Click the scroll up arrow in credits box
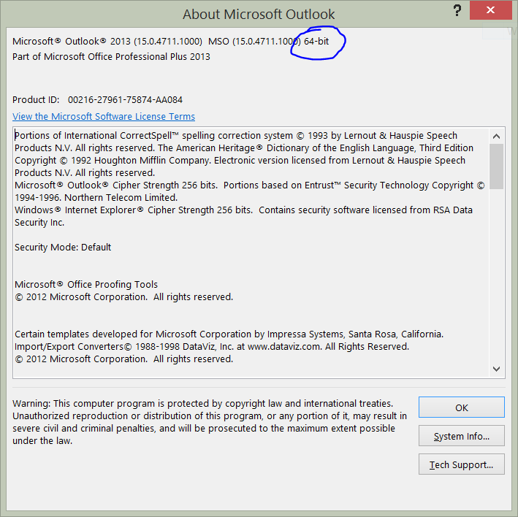 point(496,136)
